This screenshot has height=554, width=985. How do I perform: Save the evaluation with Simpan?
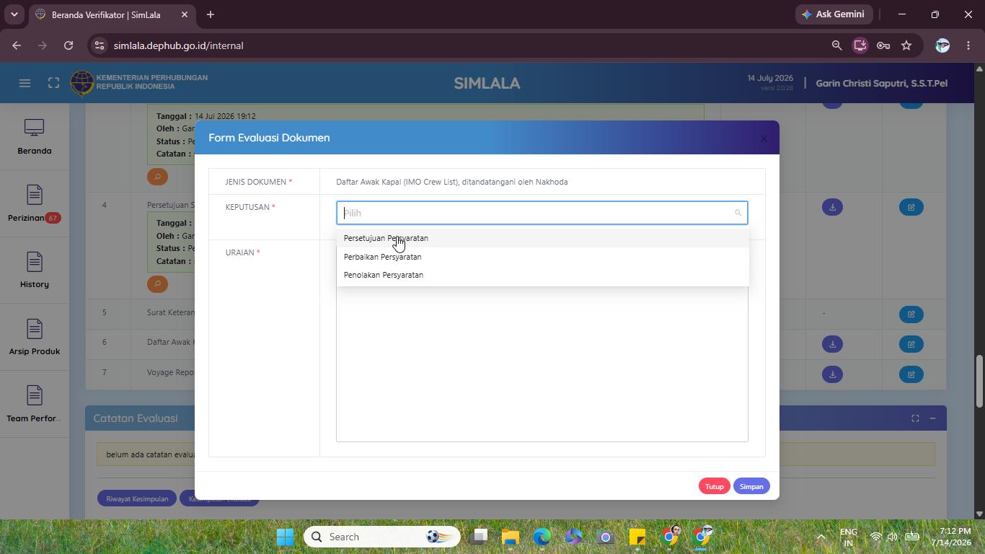click(x=751, y=486)
